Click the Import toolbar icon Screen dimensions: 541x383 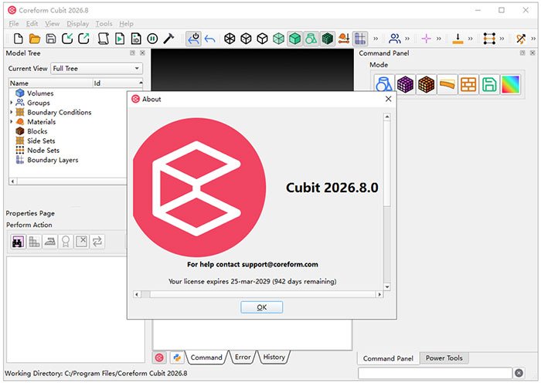(x=67, y=39)
